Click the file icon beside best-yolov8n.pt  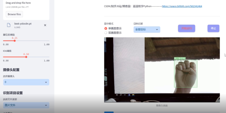tap(9, 25)
